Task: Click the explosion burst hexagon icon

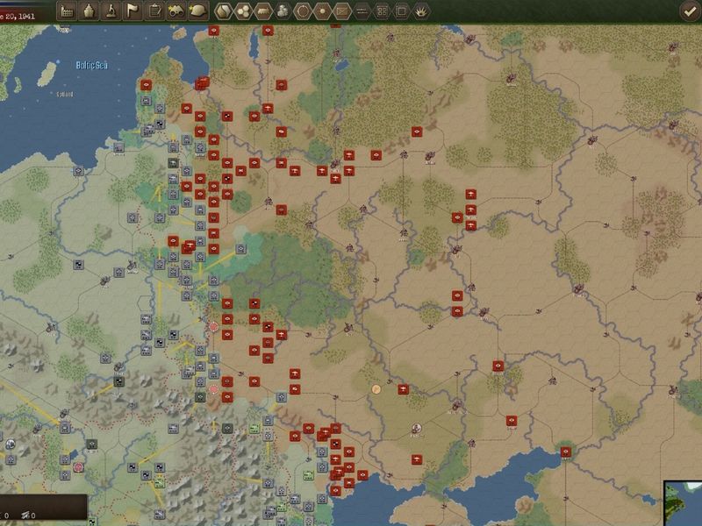Action: click(x=421, y=11)
